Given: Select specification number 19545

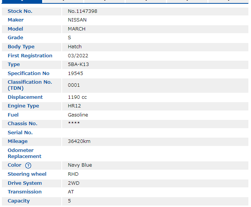Looking at the screenshot, I should 75,74.
